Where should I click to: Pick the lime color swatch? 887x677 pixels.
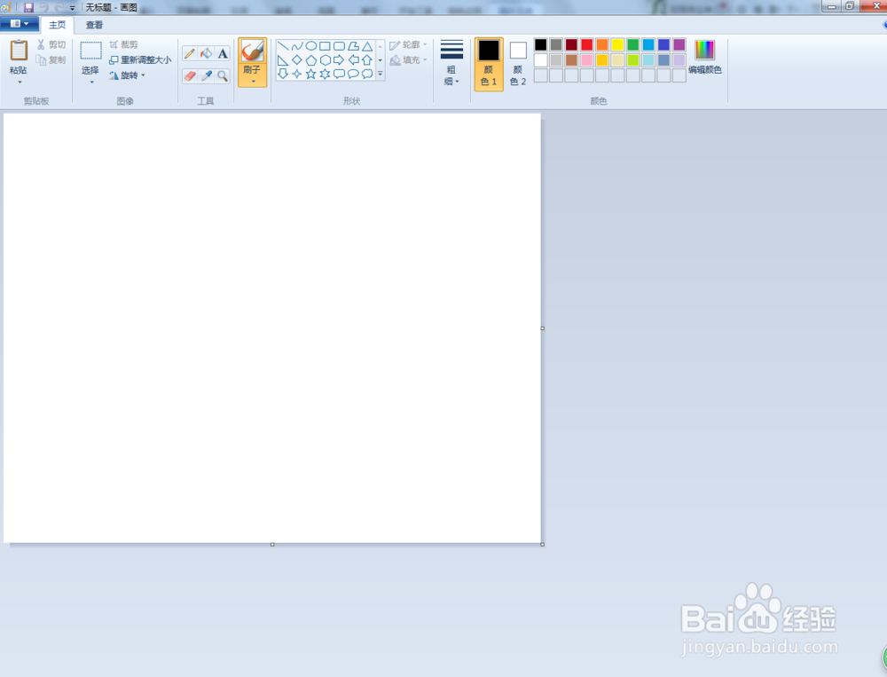(633, 60)
